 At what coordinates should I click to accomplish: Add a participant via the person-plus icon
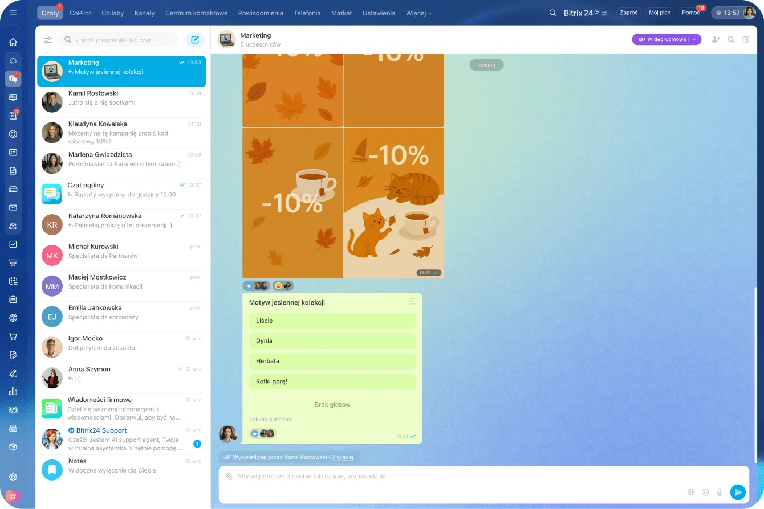(x=716, y=39)
